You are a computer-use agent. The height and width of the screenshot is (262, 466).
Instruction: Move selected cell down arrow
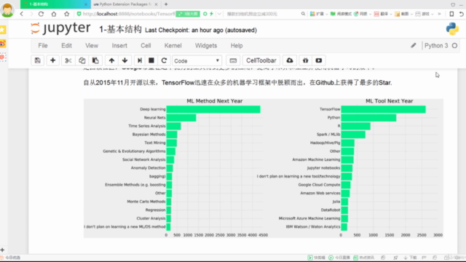click(125, 60)
